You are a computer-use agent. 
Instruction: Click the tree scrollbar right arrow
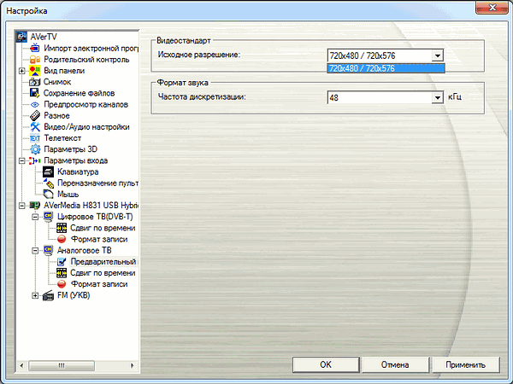(x=133, y=365)
